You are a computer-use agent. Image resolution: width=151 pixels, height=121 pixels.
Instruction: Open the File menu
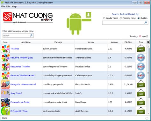point(3,7)
